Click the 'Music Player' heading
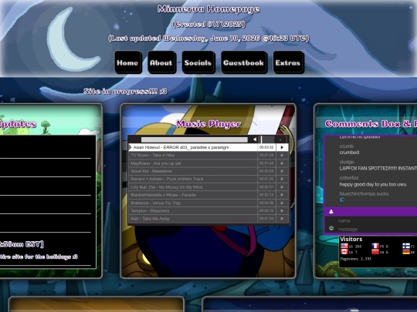Viewport: 417px width, 312px height. pos(208,124)
